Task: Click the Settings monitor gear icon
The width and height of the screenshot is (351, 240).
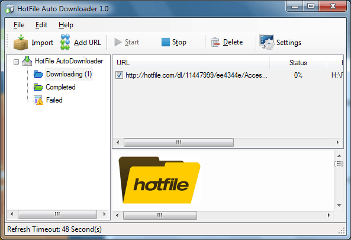Action: (x=266, y=41)
